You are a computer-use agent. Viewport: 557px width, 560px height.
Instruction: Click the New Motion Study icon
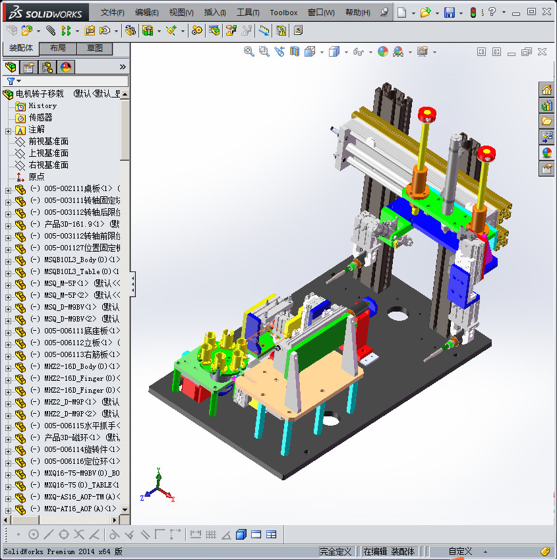pyautogui.click(x=196, y=30)
